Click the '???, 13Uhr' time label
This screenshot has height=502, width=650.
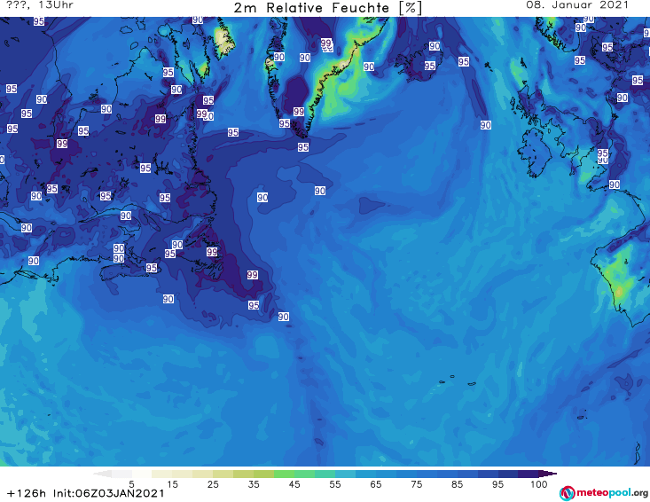40,5
